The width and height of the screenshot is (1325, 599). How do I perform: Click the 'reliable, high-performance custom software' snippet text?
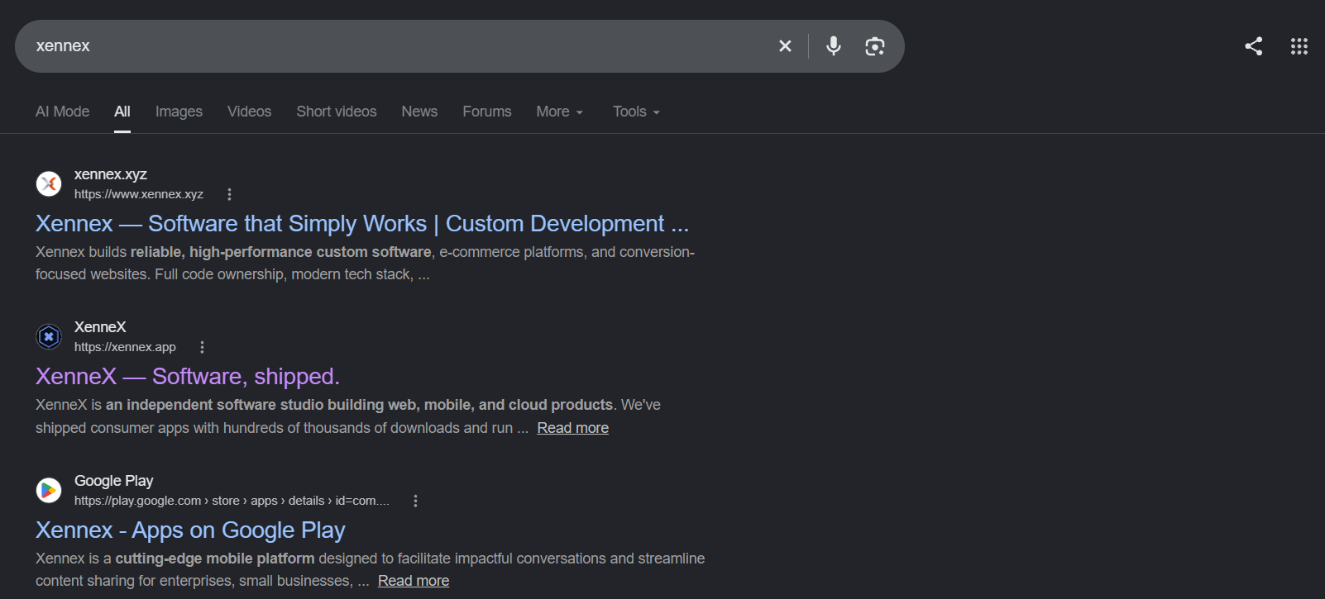click(x=281, y=252)
